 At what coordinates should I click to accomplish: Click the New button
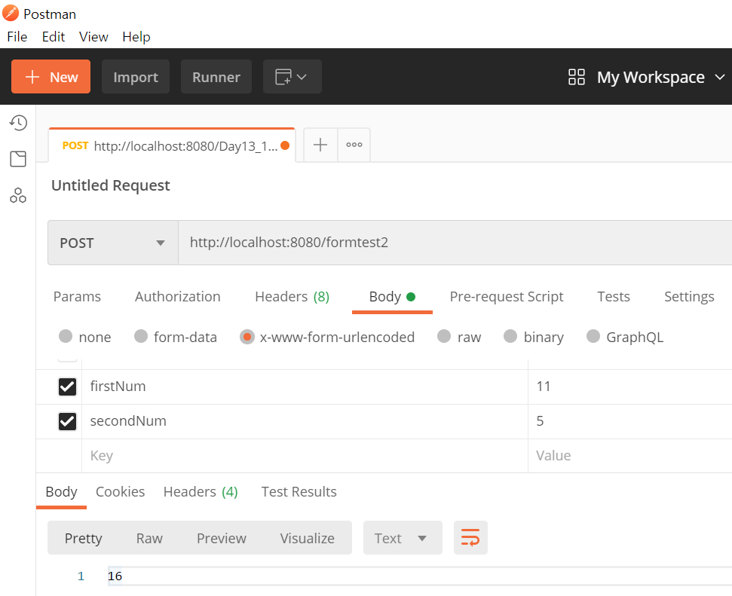click(x=51, y=77)
